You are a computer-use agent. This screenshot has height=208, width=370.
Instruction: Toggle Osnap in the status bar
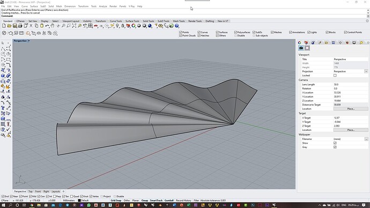(144, 200)
